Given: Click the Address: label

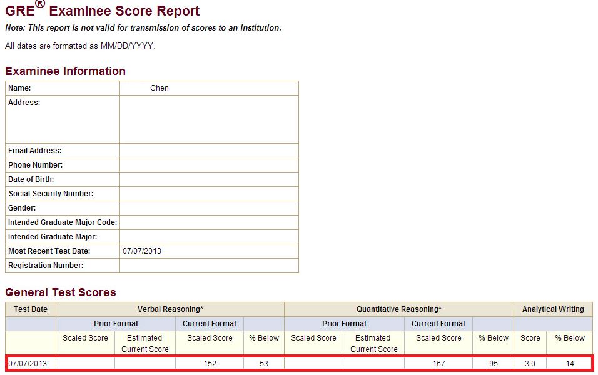Looking at the screenshot, I should click(24, 102).
